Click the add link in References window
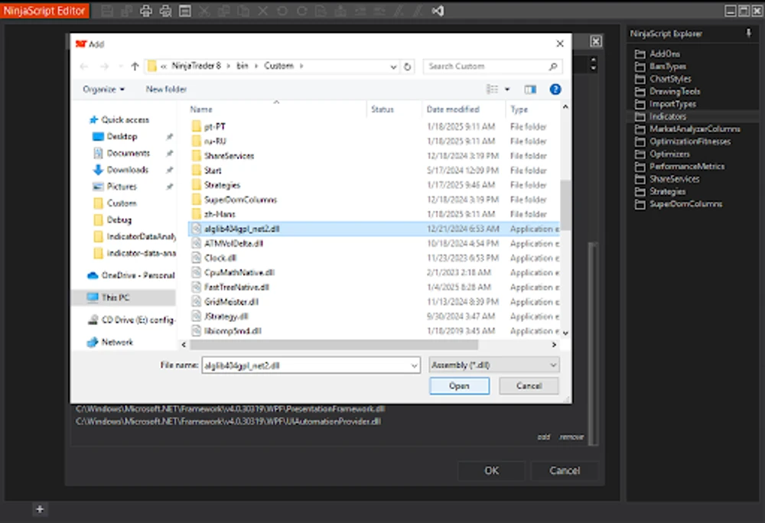The height and width of the screenshot is (523, 765). (543, 437)
